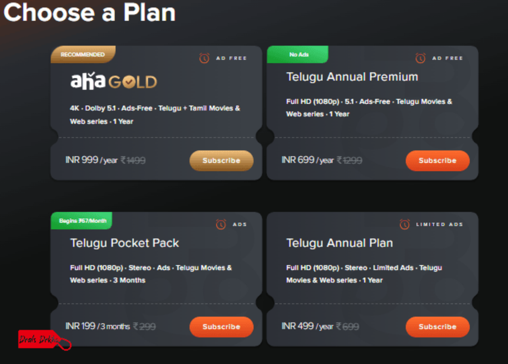Click the strikethrough ₹1499 original price
The height and width of the screenshot is (364, 508).
pyautogui.click(x=133, y=160)
